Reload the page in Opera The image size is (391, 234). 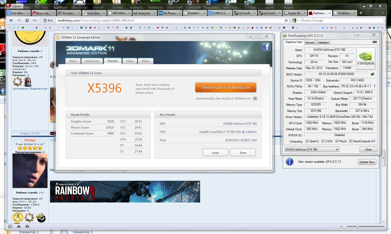[27, 20]
